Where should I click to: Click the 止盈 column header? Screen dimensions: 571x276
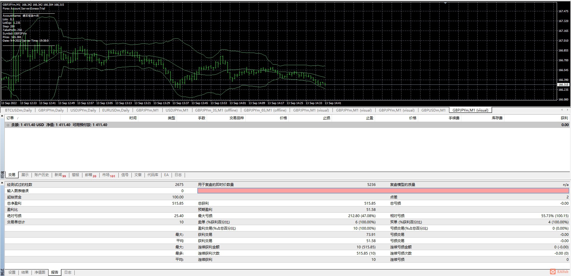click(369, 118)
